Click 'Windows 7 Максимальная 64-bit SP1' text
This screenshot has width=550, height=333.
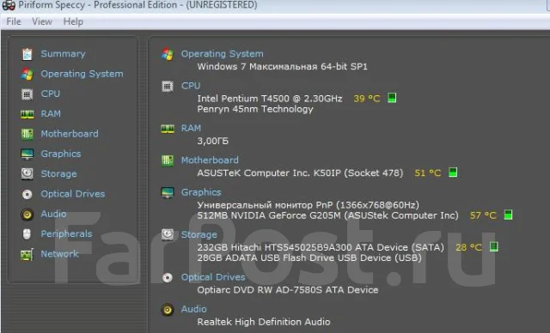283,67
